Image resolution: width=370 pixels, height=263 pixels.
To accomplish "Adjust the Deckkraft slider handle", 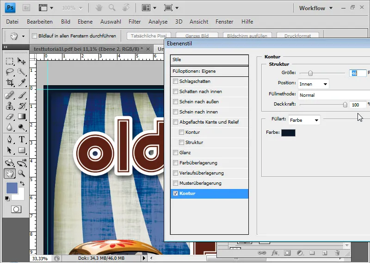I will pos(345,105).
